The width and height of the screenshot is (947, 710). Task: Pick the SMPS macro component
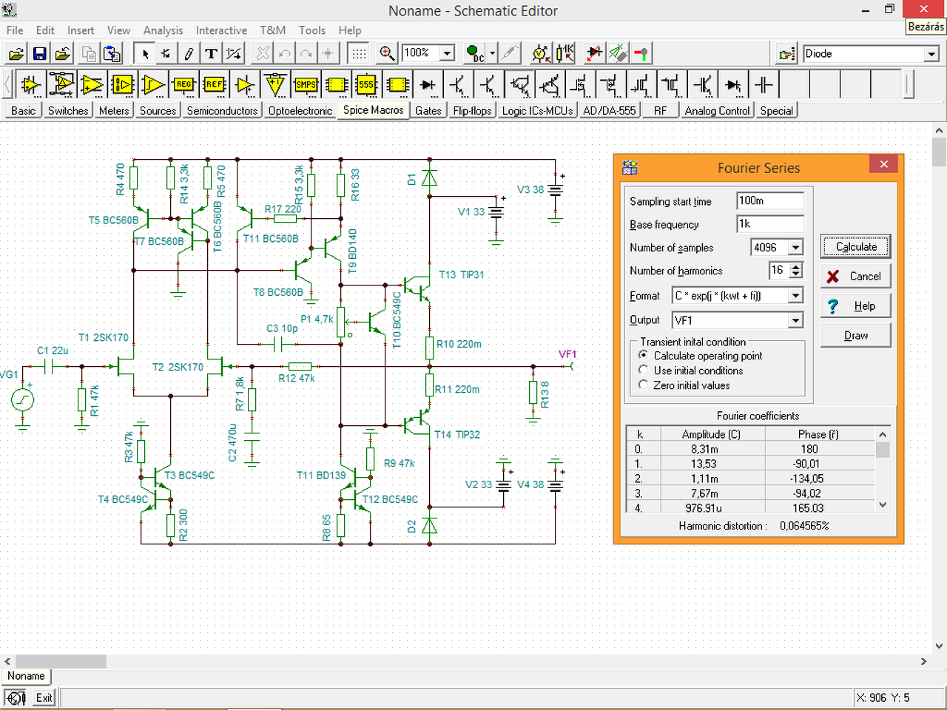click(306, 85)
